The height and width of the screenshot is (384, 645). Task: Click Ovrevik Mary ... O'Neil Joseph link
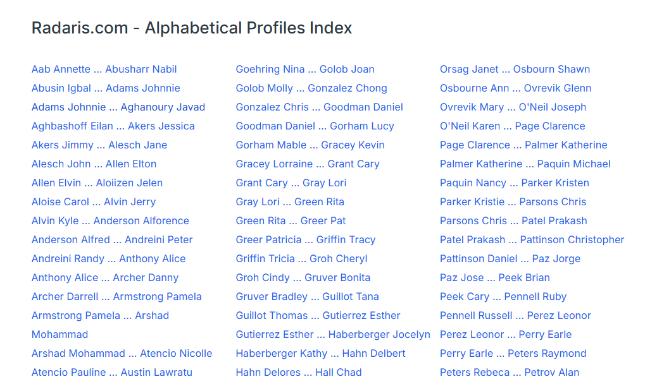pos(513,107)
